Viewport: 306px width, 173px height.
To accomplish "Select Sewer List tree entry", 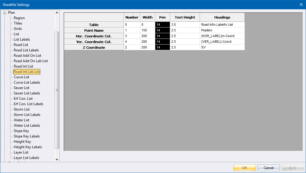I will pos(21,88).
